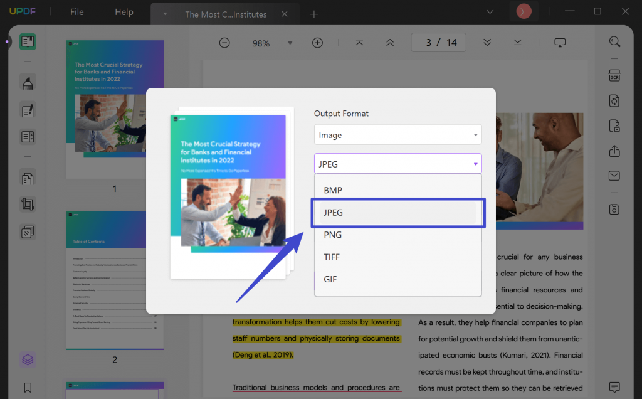Viewport: 642px width, 399px height.
Task: Open the File menu
Action: tap(76, 12)
